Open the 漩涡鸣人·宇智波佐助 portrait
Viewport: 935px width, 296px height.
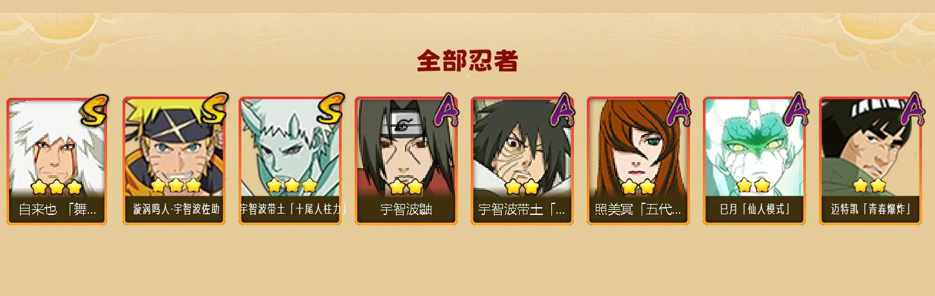coord(174,161)
